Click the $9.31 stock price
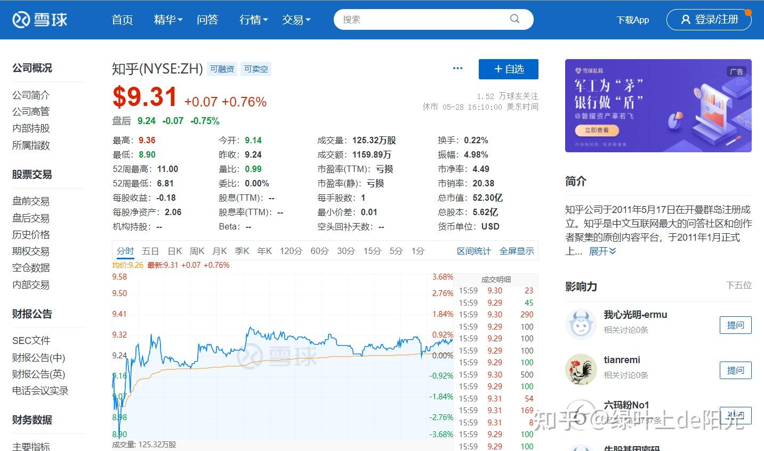 coord(144,97)
